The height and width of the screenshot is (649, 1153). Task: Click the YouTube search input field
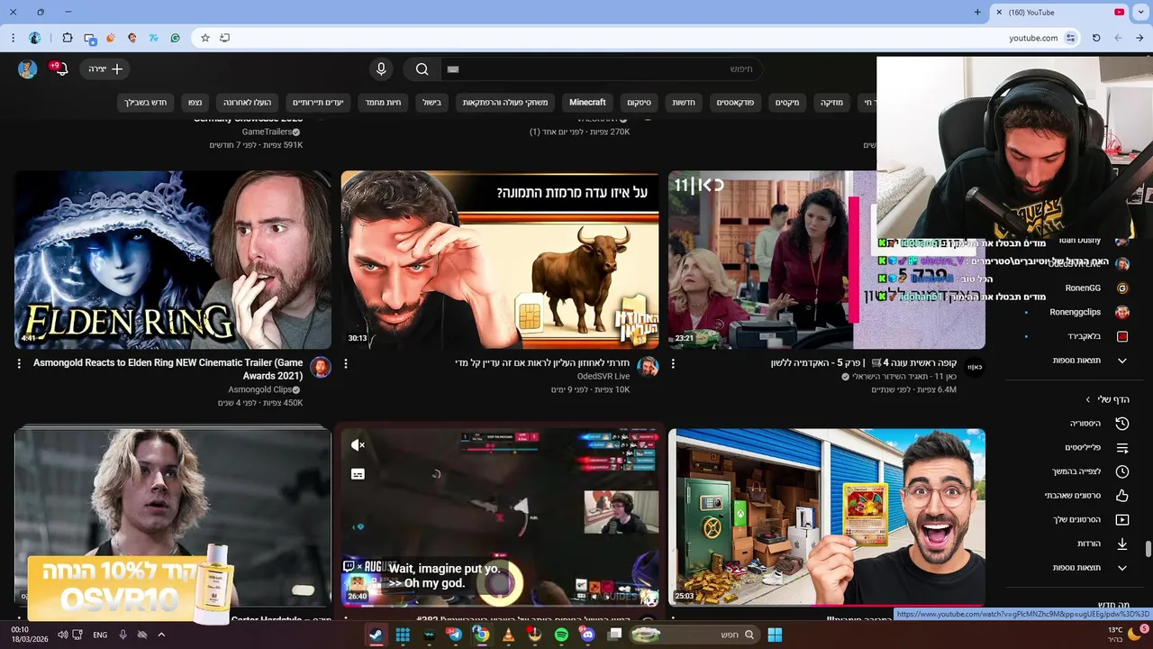click(602, 69)
